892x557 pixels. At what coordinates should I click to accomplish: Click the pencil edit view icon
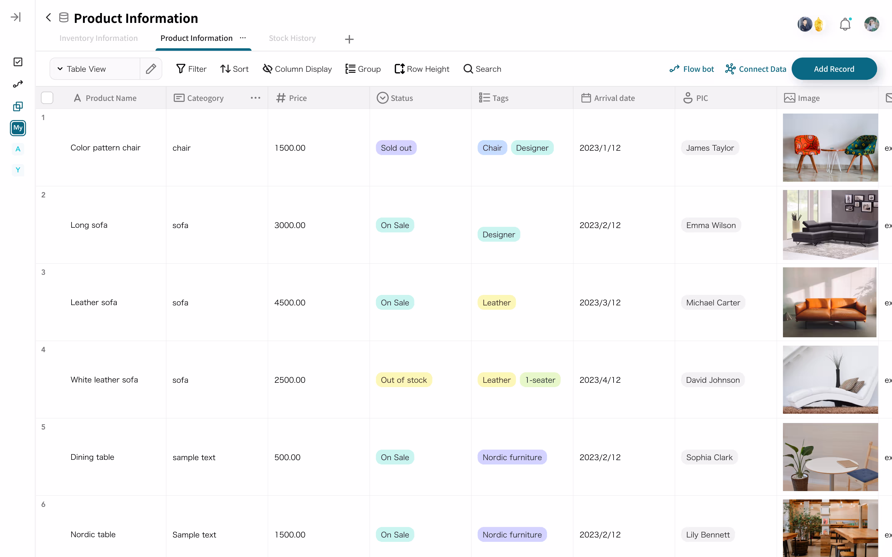pyautogui.click(x=151, y=69)
